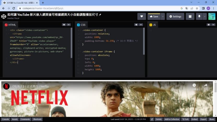Change the editor view layout

click(190, 16)
